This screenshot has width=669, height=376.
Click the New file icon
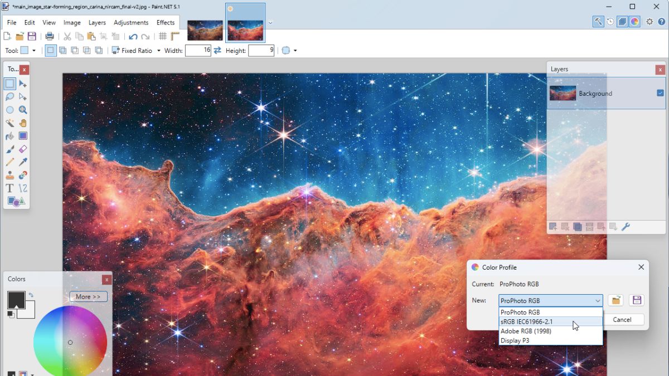7,36
